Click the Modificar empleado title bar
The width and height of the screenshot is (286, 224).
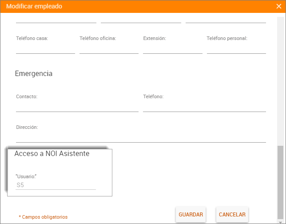pyautogui.click(x=133, y=6)
